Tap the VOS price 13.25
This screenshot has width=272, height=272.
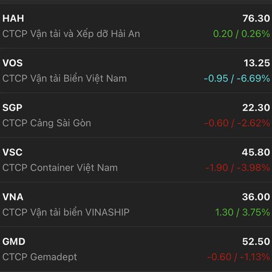tap(257, 63)
